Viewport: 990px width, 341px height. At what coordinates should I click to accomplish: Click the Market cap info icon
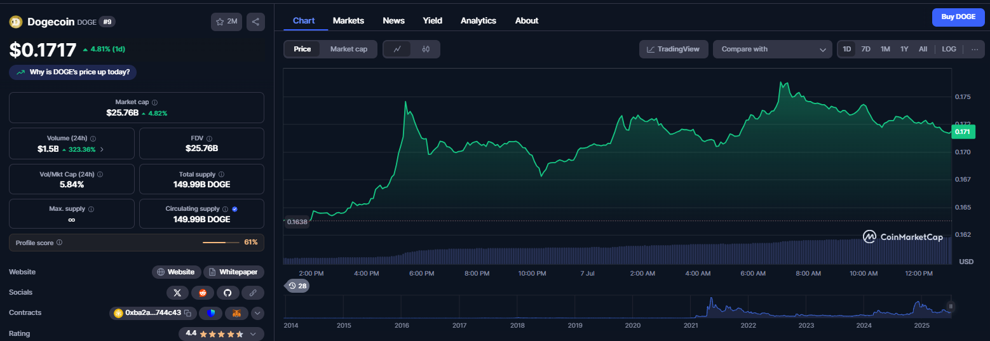[155, 102]
